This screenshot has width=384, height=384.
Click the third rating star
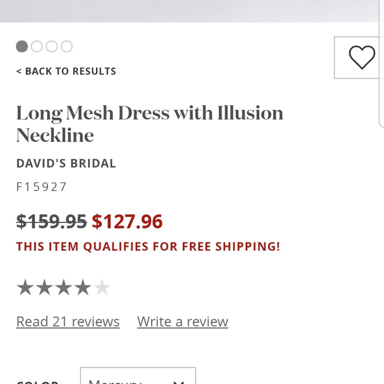[x=64, y=287]
